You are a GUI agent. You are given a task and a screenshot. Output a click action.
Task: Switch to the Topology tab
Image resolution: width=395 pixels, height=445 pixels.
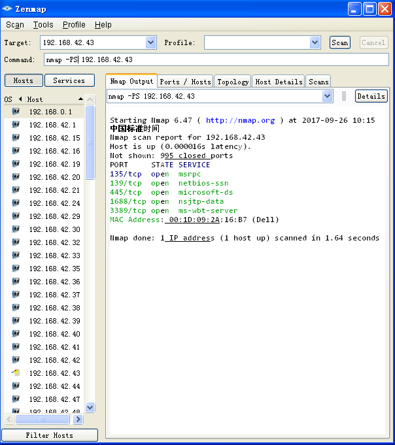233,82
